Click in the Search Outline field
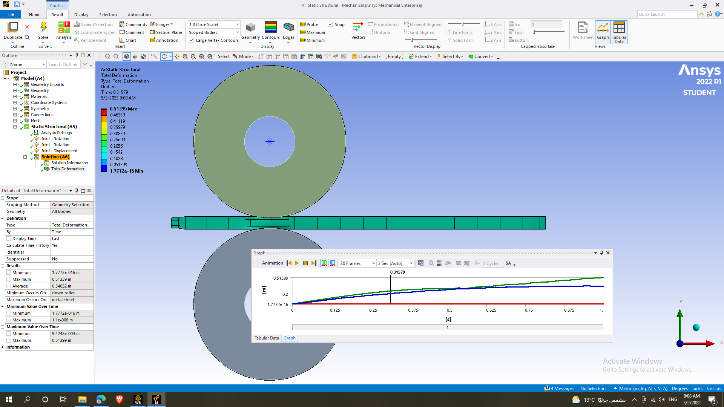724x407 pixels. pyautogui.click(x=64, y=64)
